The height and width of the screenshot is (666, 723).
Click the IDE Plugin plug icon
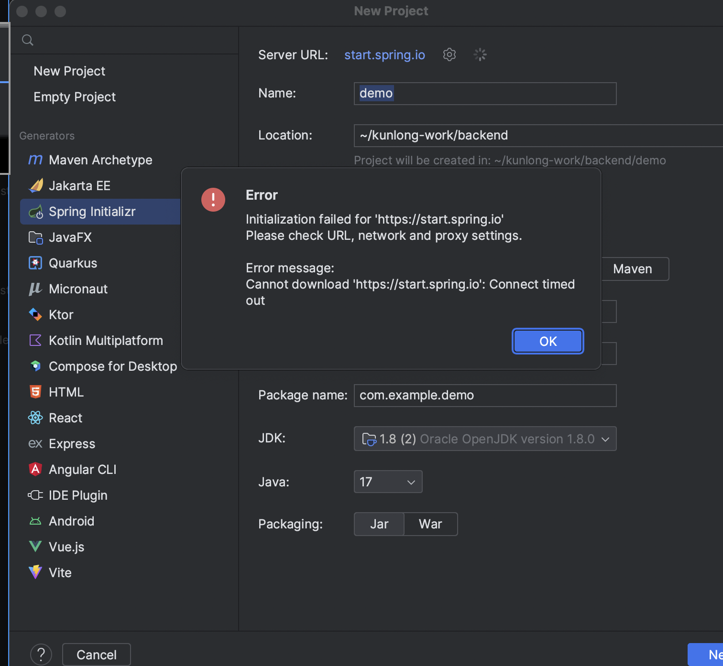pos(35,495)
